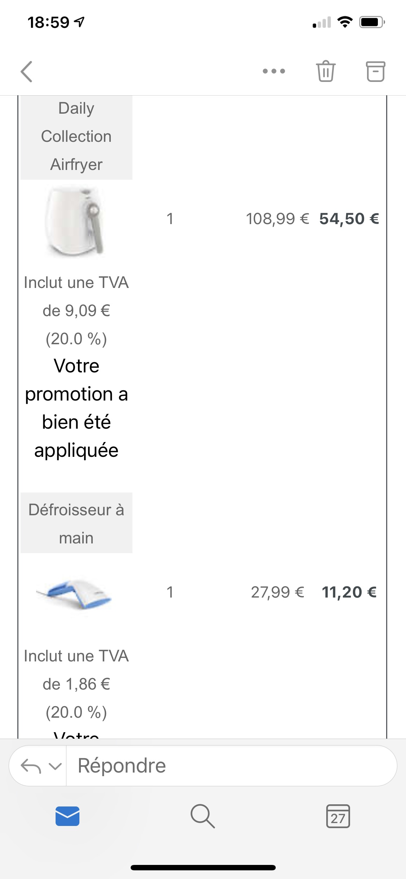Tap the 11,20 € discounted price
406x879 pixels.
(x=349, y=592)
